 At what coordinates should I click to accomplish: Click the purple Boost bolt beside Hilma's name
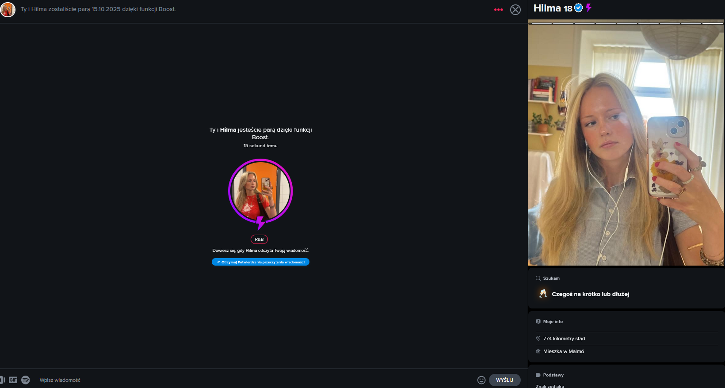click(589, 8)
